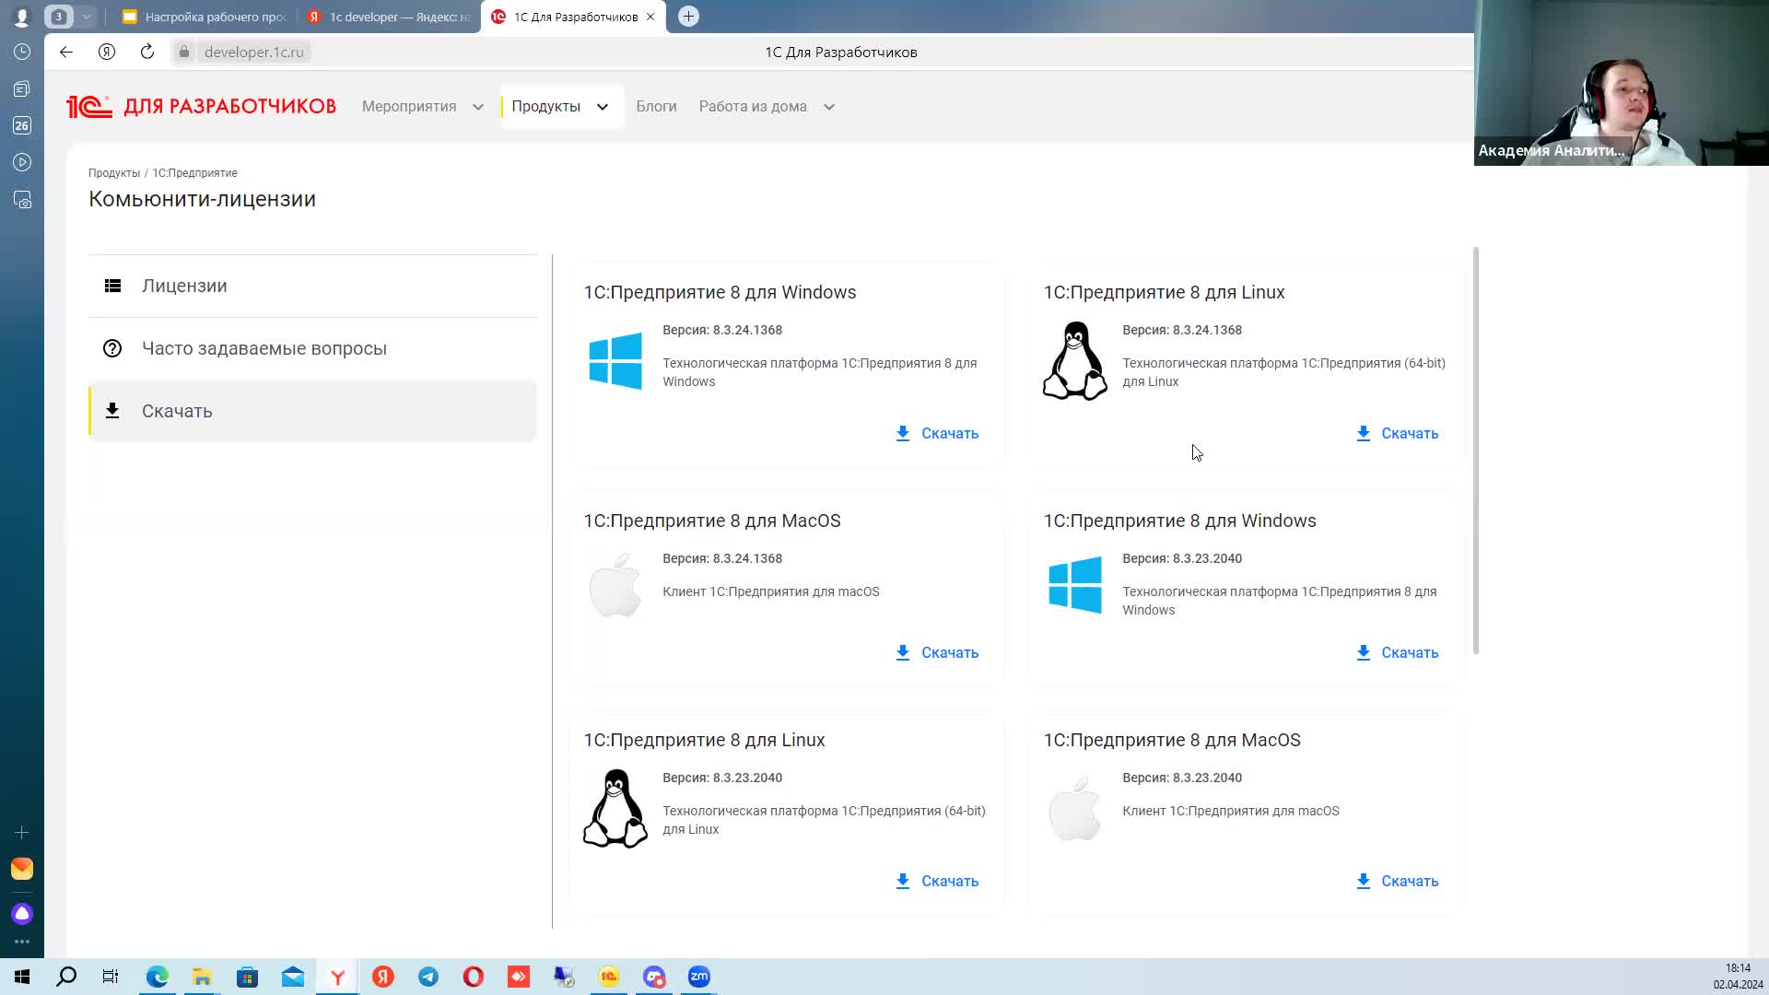Expand the tab group dropdown arrow

point(86,17)
